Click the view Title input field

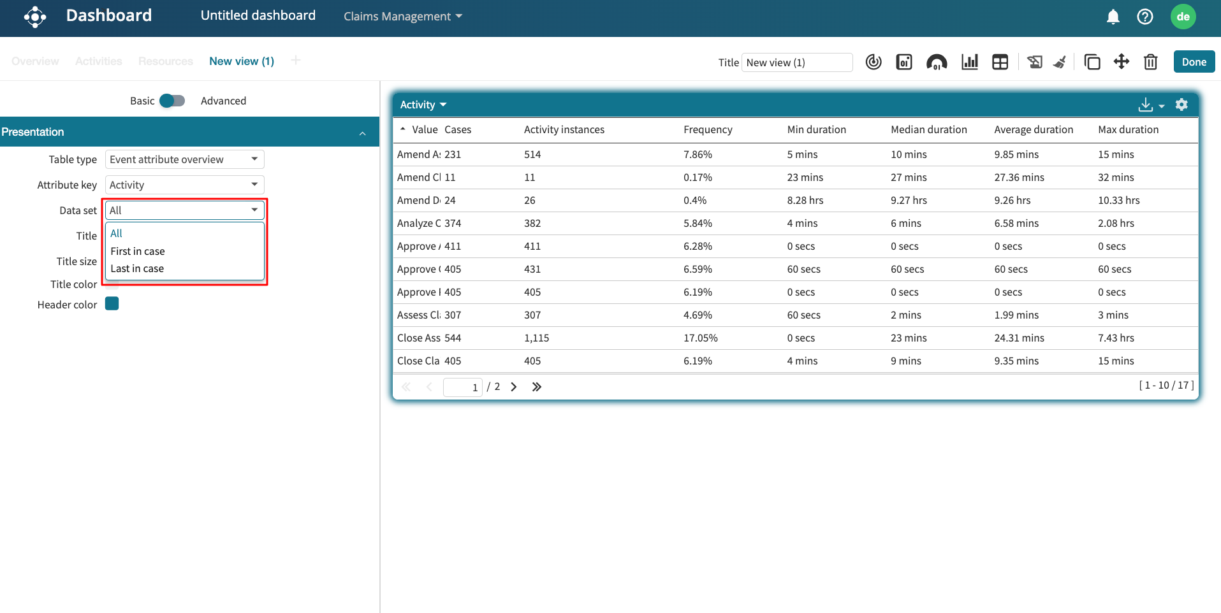click(x=796, y=62)
